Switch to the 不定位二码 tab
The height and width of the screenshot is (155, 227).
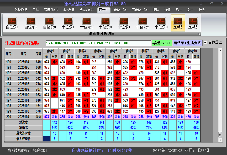coord(139,10)
